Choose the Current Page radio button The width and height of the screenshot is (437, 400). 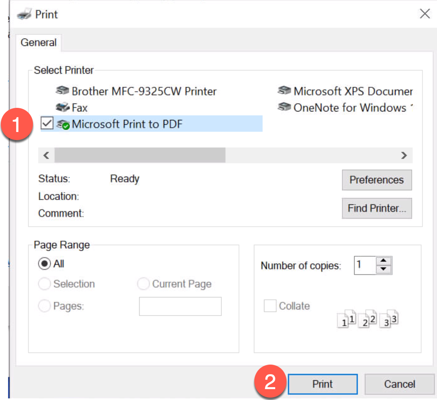pos(143,284)
